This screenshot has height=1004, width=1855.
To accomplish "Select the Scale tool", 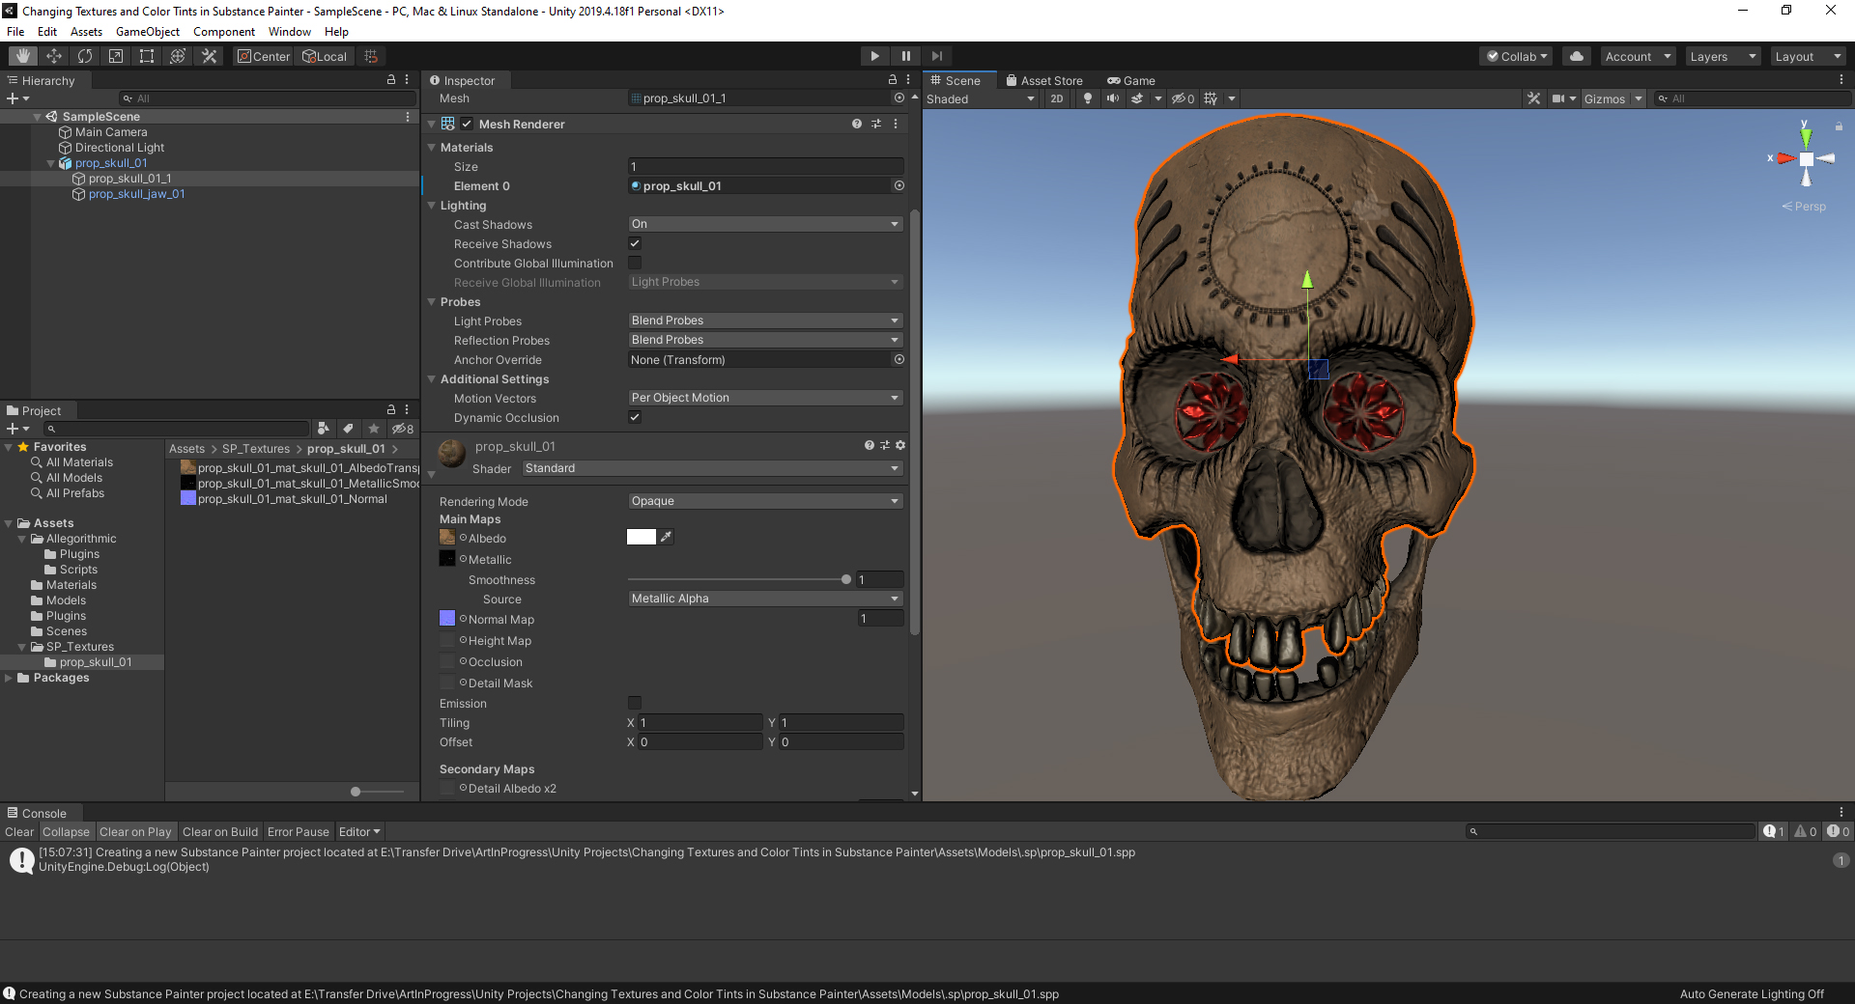I will pos(116,56).
